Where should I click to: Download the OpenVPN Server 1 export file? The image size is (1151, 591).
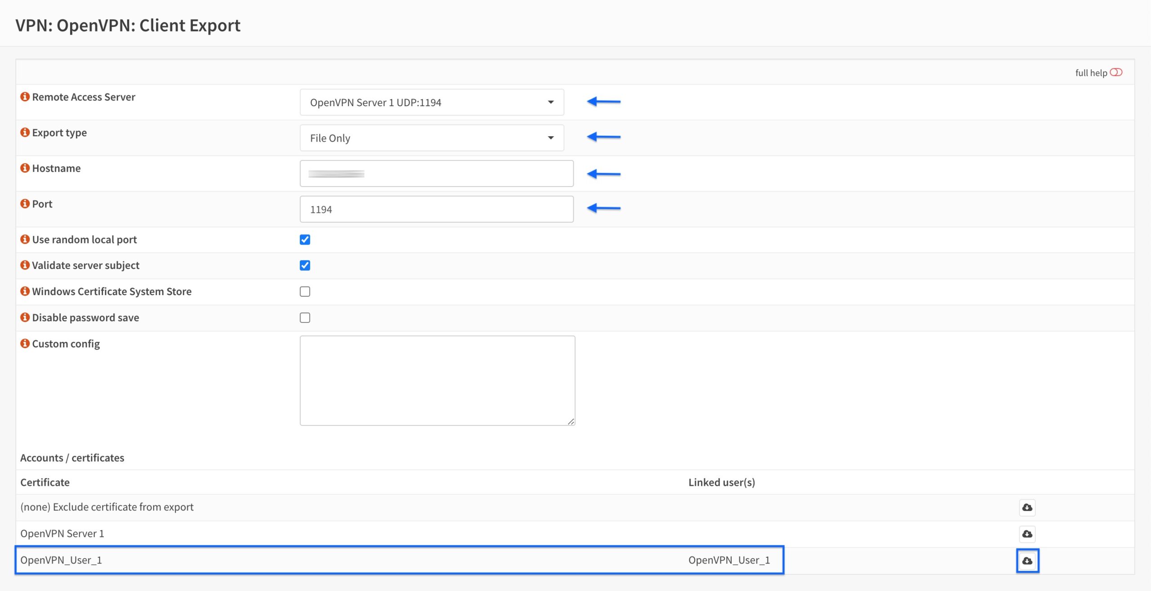pyautogui.click(x=1028, y=534)
